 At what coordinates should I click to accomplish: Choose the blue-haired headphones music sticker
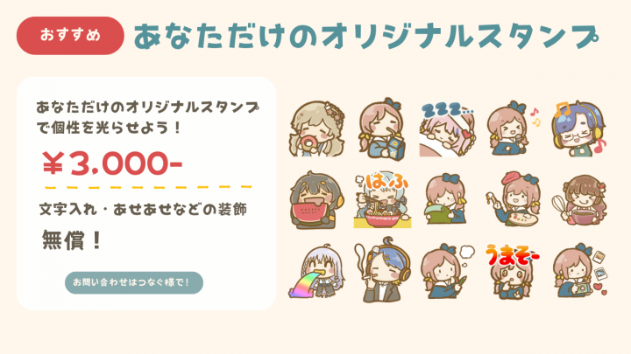(x=578, y=128)
